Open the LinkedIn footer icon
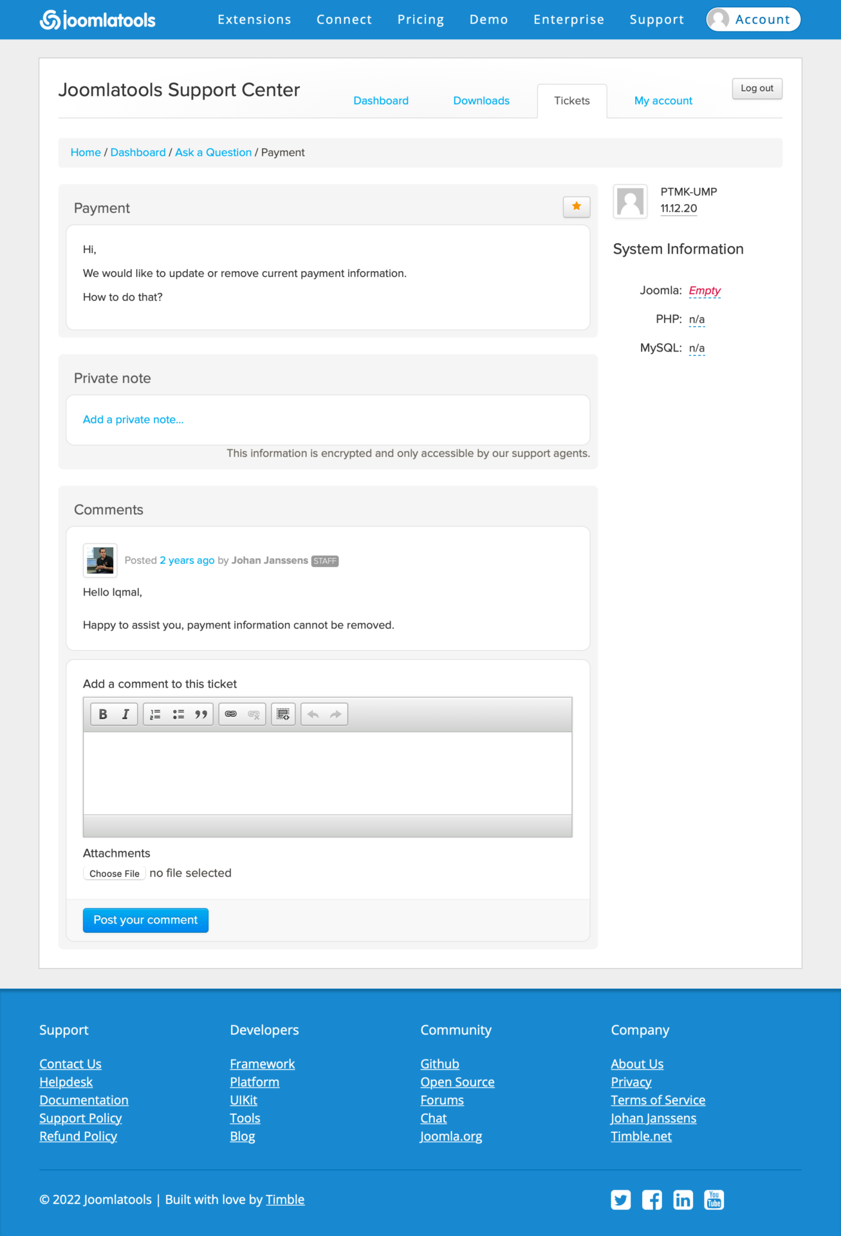The height and width of the screenshot is (1236, 841). (683, 1200)
